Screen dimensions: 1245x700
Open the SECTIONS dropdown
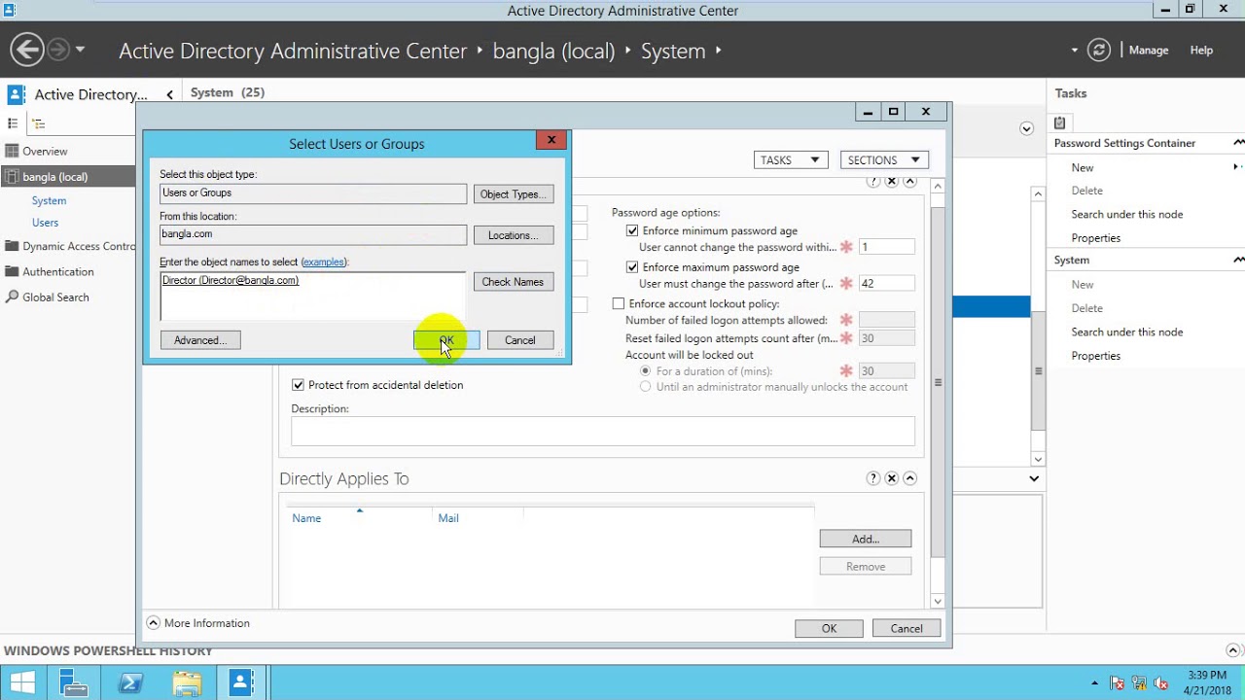pos(884,160)
